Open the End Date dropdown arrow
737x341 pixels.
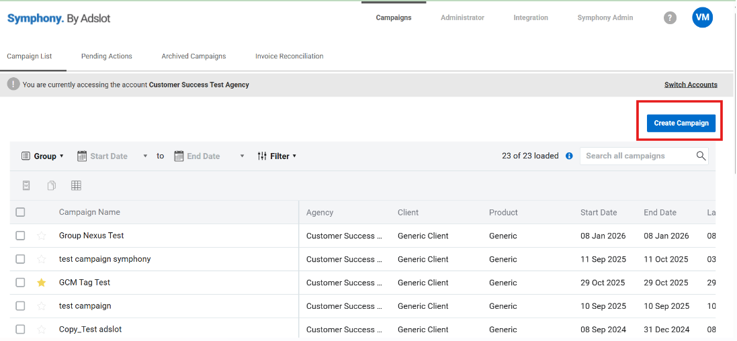[x=242, y=156]
